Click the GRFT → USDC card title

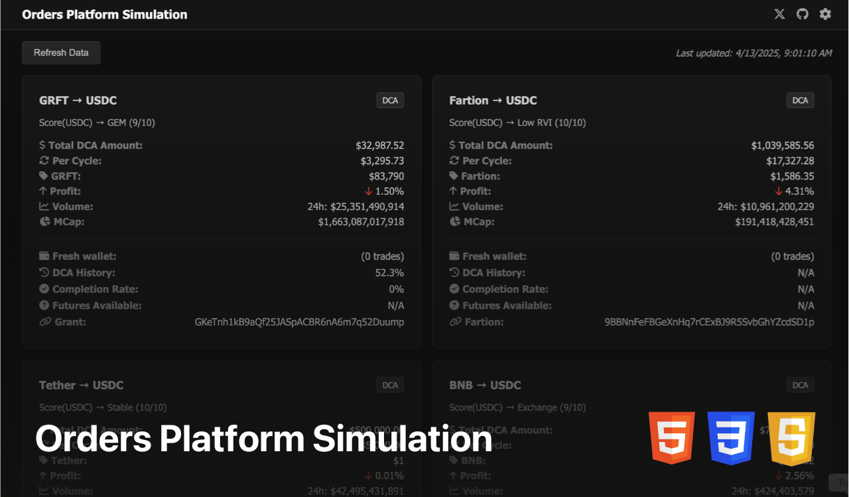pos(78,100)
